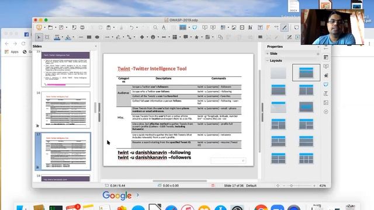Click the Insert Image icon
The width and height of the screenshot is (374, 210).
[x=234, y=27]
